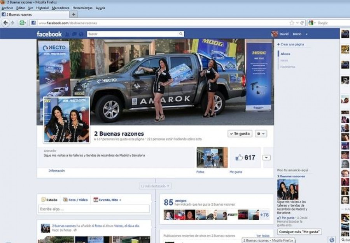Click David's profile picture in top bar
The height and width of the screenshot is (243, 350).
point(274,34)
